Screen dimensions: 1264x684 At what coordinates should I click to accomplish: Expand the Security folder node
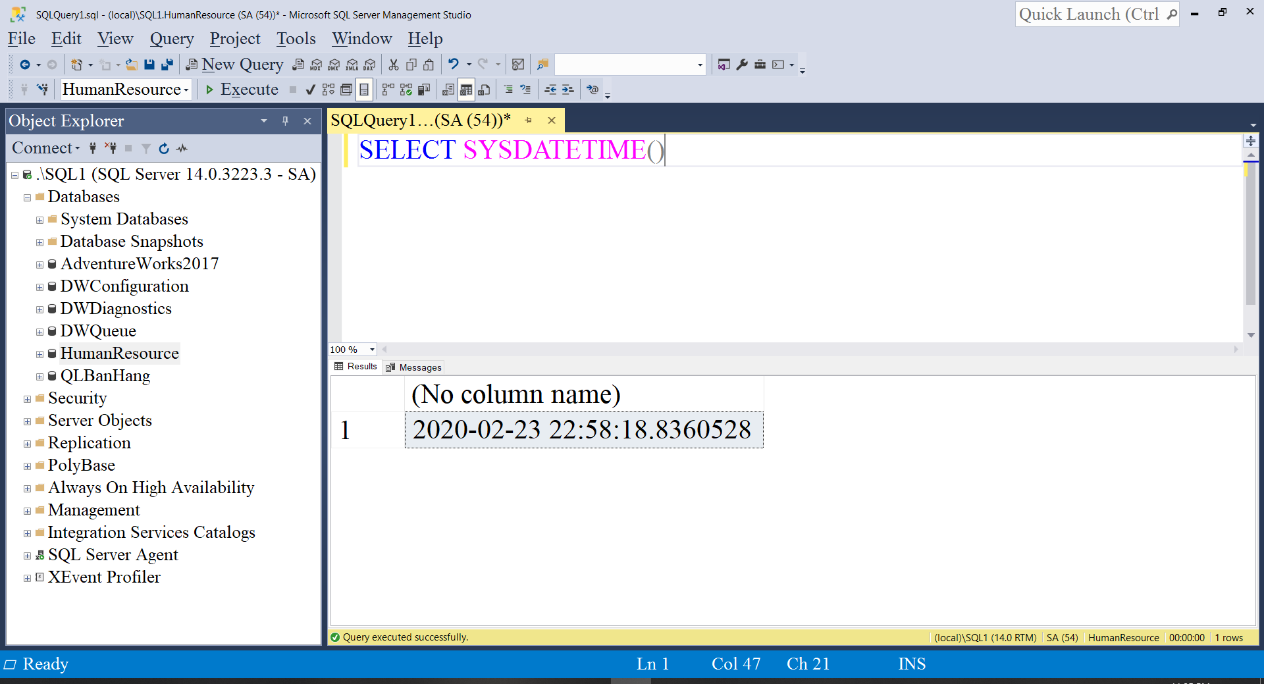click(27, 399)
